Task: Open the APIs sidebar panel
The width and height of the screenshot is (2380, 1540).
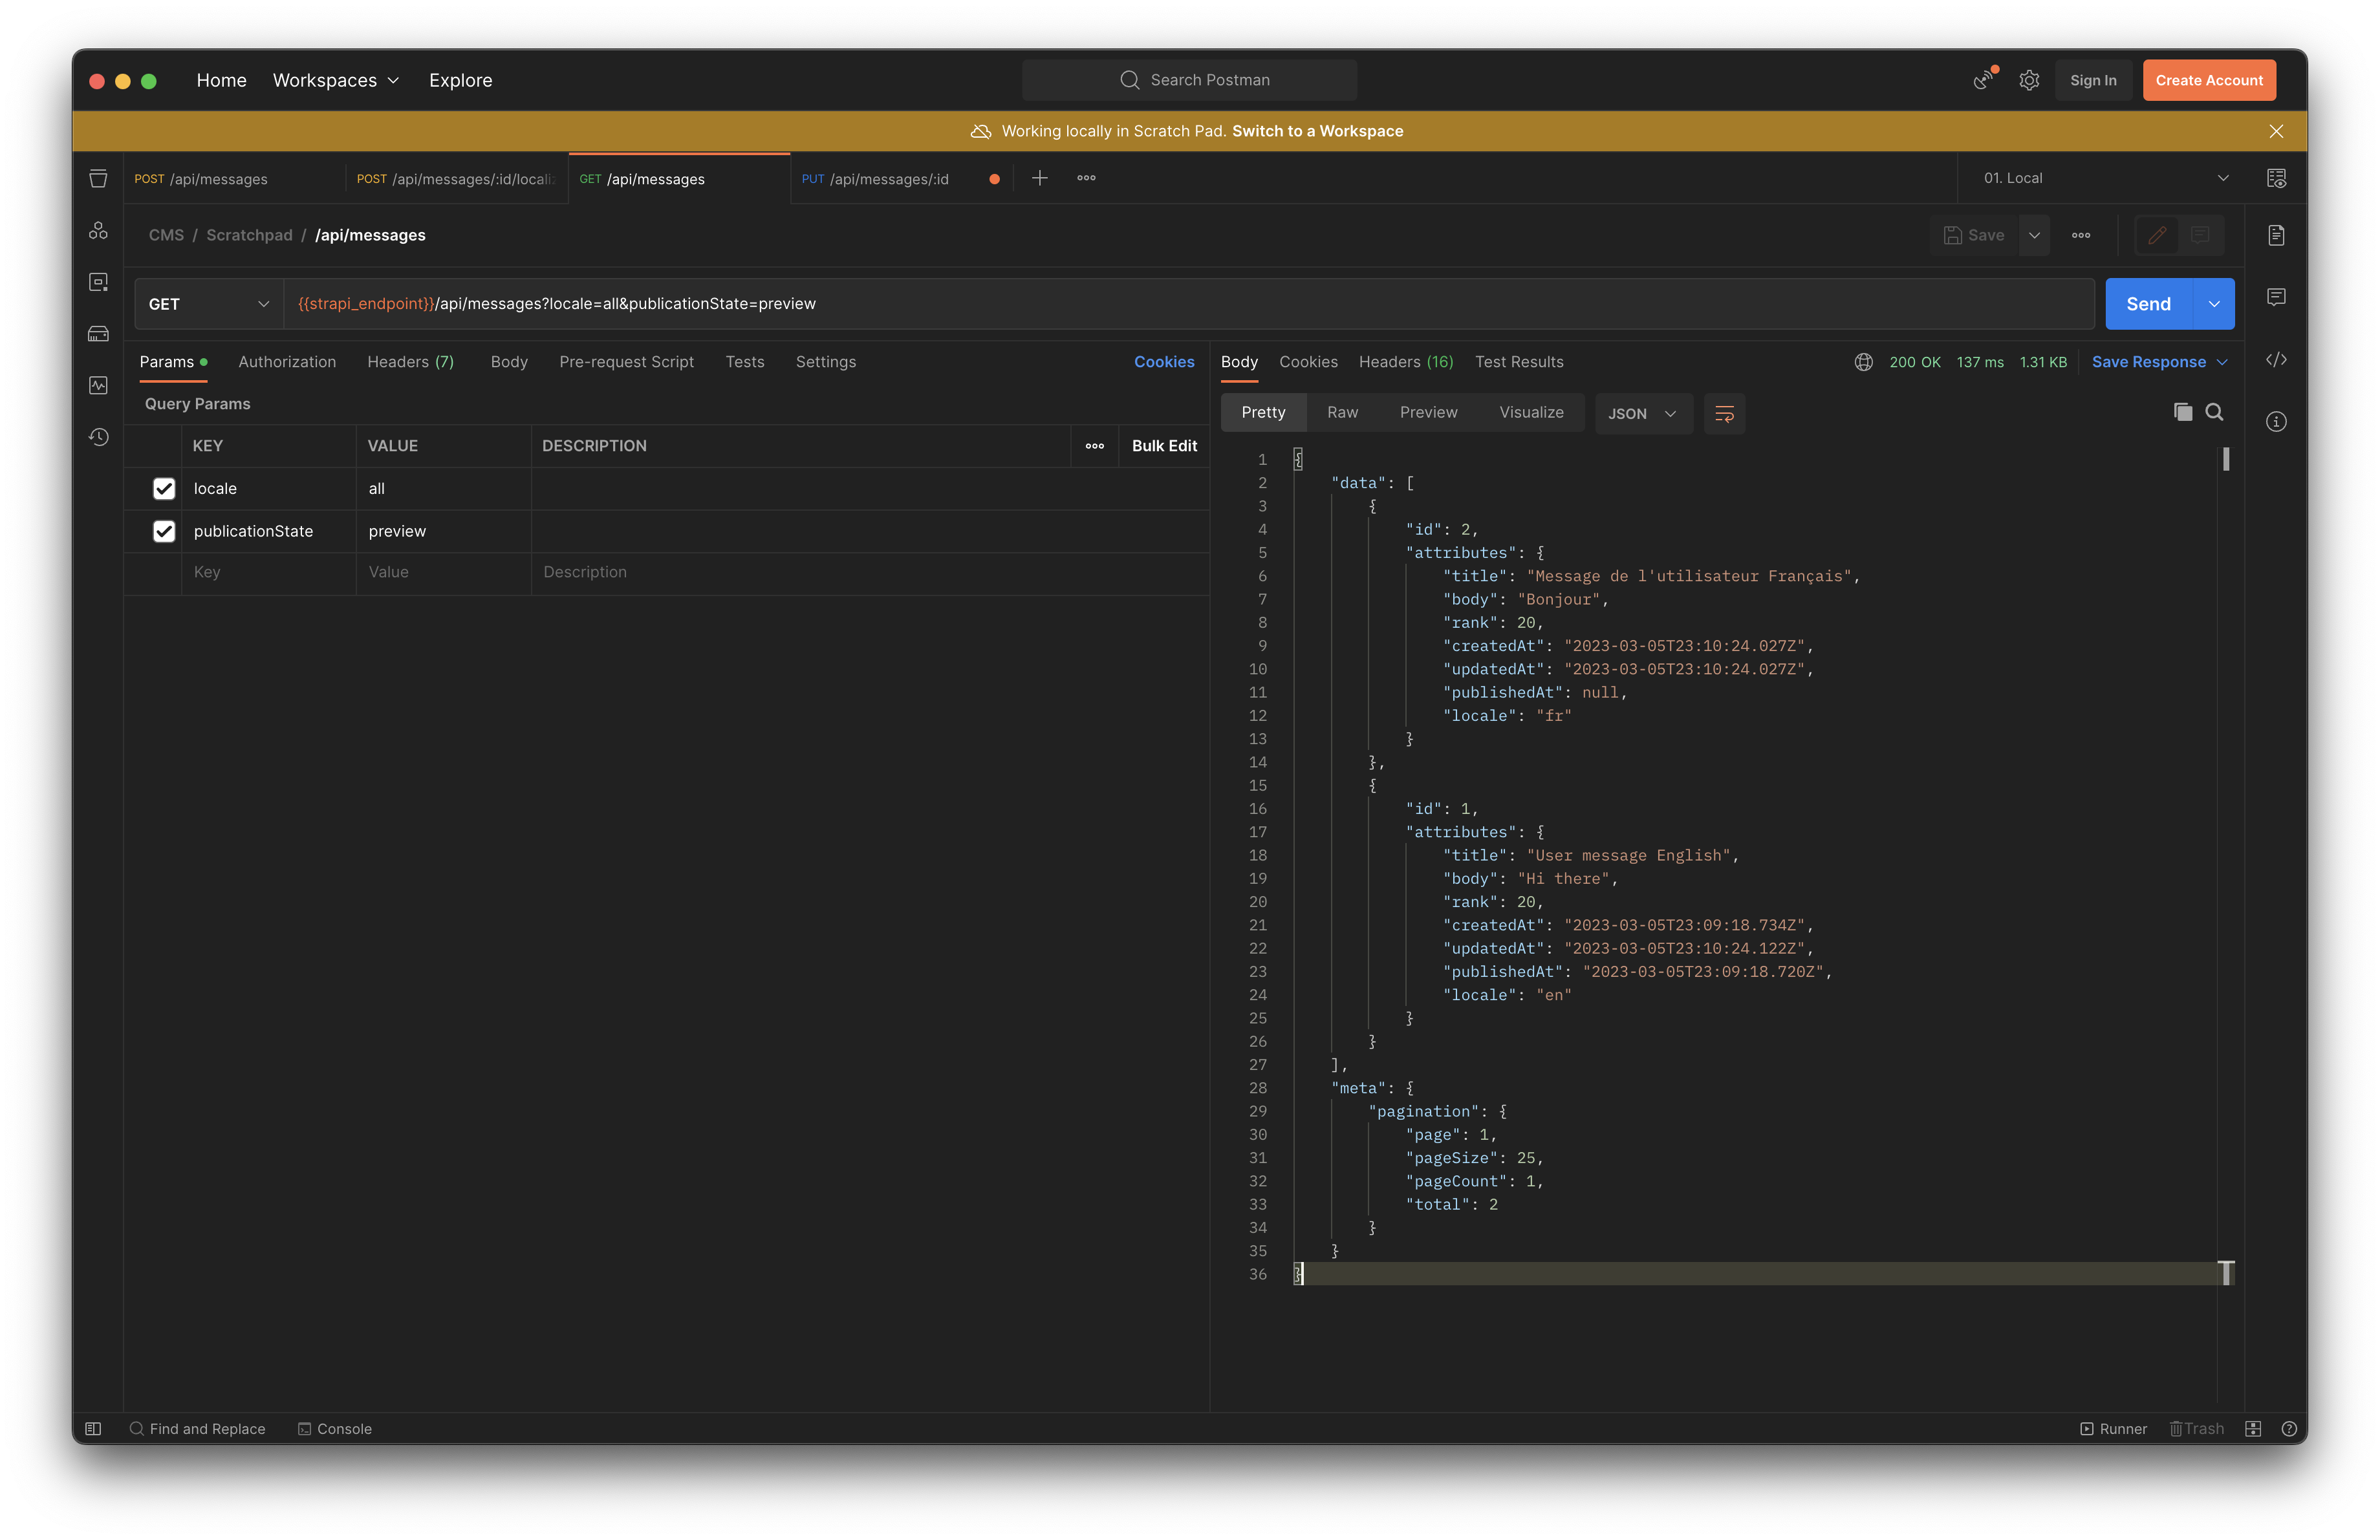Action: (x=98, y=231)
